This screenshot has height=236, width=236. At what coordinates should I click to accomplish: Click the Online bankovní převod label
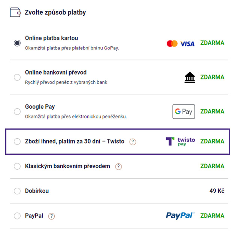coord(56,72)
